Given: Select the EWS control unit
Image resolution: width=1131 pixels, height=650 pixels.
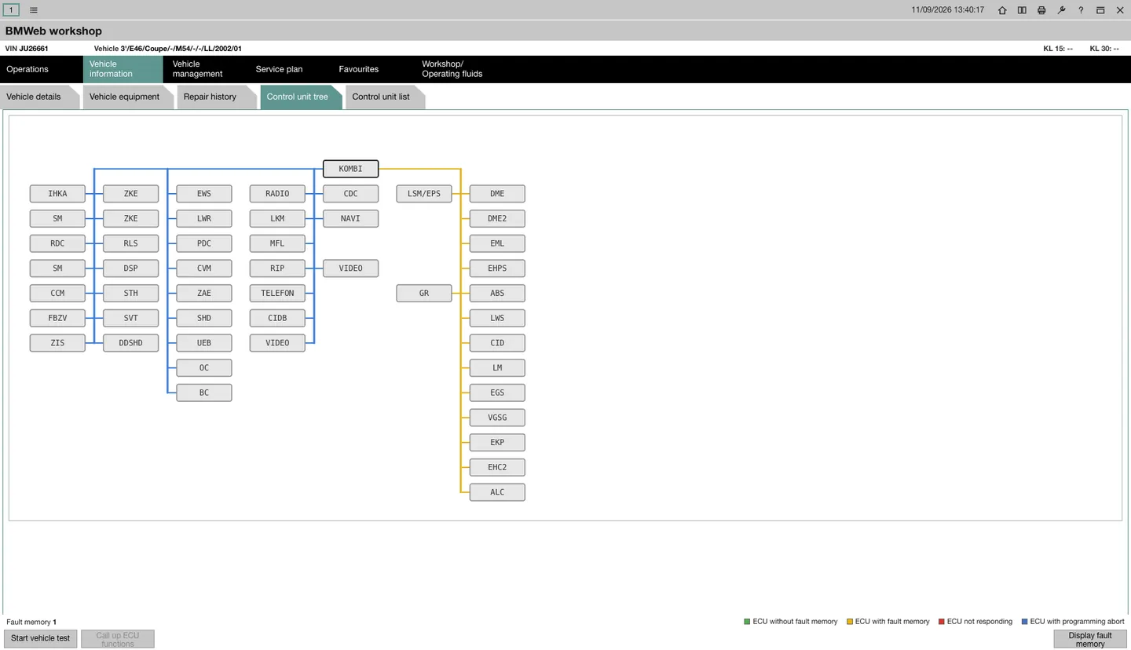Looking at the screenshot, I should point(204,194).
